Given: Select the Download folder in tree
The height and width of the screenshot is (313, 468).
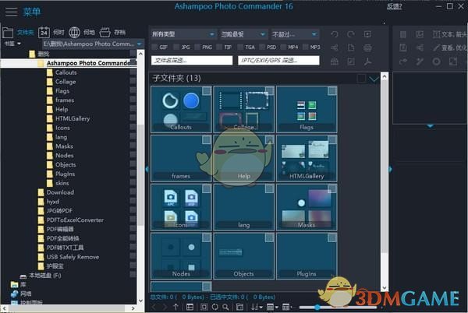Looking at the screenshot, I should (x=60, y=192).
